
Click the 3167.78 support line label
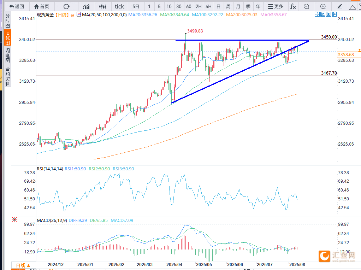[329, 73]
